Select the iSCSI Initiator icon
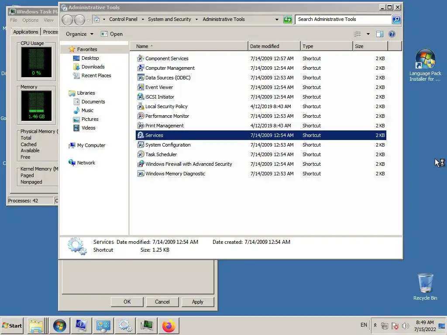447x335 pixels. (141, 97)
